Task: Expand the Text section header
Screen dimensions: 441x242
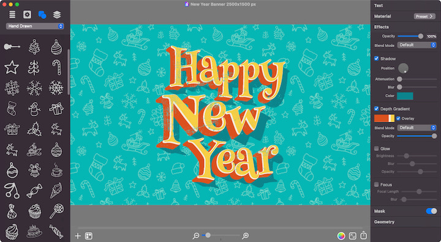Action: (x=379, y=5)
